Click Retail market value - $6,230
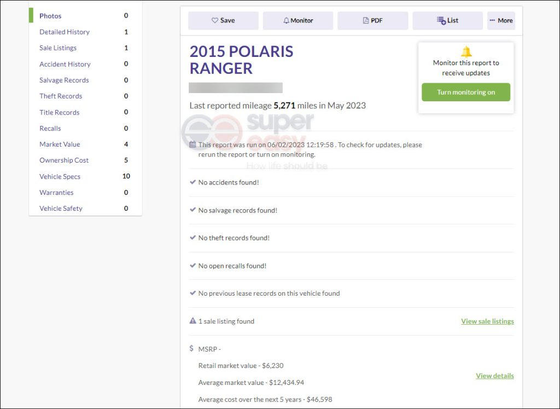This screenshot has width=560, height=409. (241, 365)
